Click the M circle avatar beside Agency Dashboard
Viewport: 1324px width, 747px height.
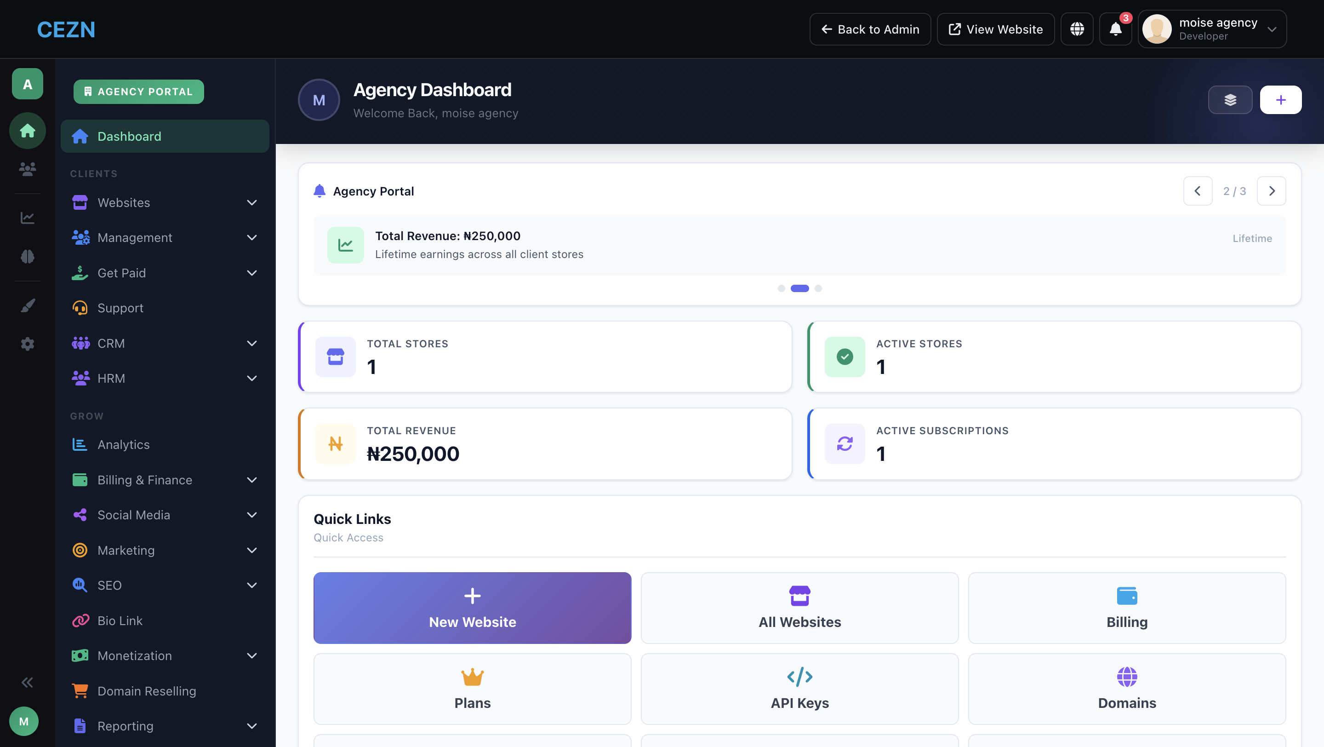pyautogui.click(x=319, y=100)
